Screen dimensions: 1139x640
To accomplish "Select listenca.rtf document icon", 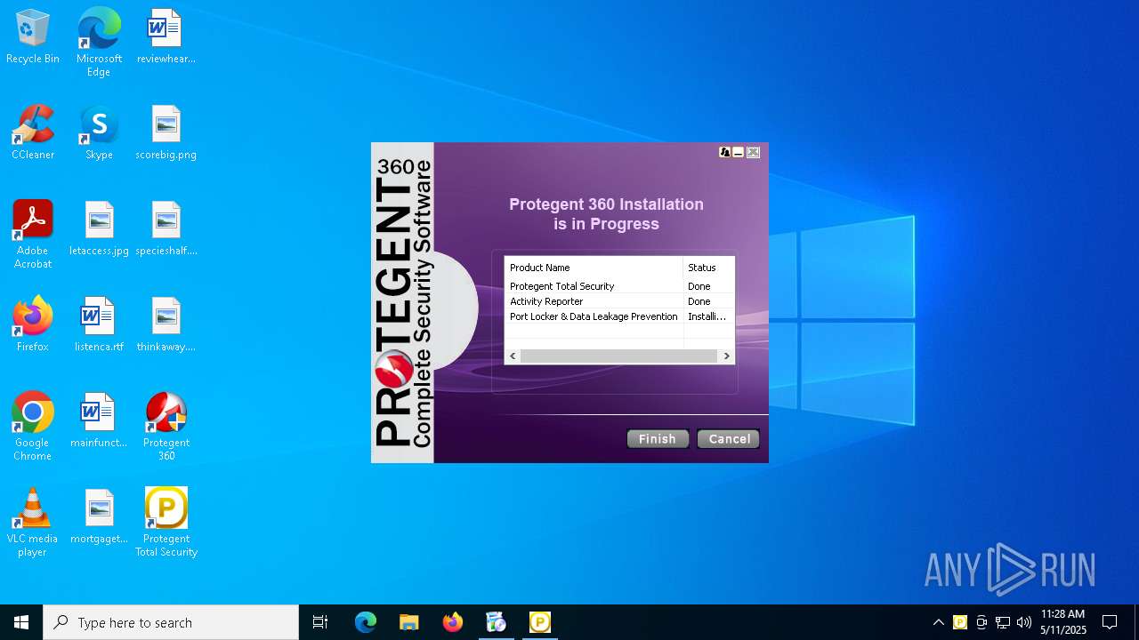I will tap(99, 325).
